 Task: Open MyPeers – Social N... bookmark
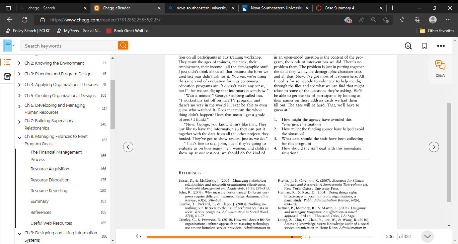[x=78, y=31]
